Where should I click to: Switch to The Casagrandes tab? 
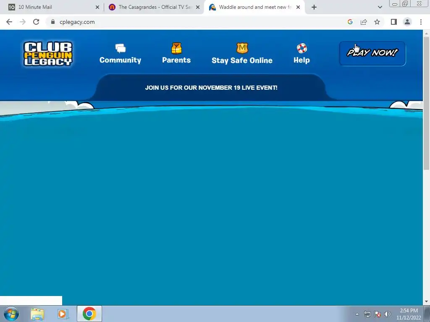pyautogui.click(x=154, y=7)
